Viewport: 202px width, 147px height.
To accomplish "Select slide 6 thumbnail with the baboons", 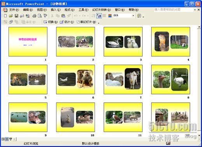I will point(76,79).
